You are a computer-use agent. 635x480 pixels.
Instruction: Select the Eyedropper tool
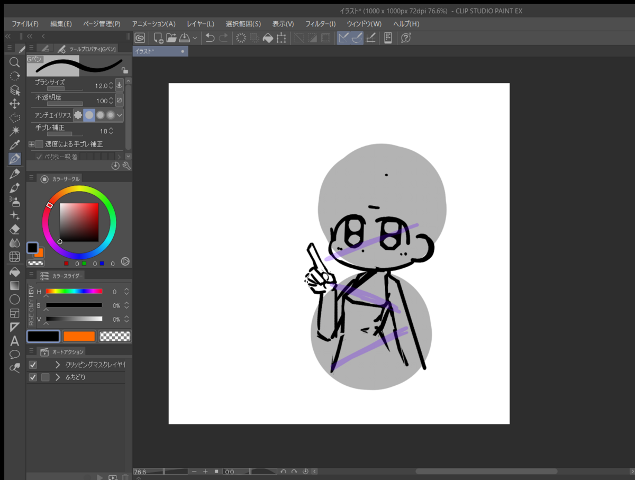coord(15,145)
